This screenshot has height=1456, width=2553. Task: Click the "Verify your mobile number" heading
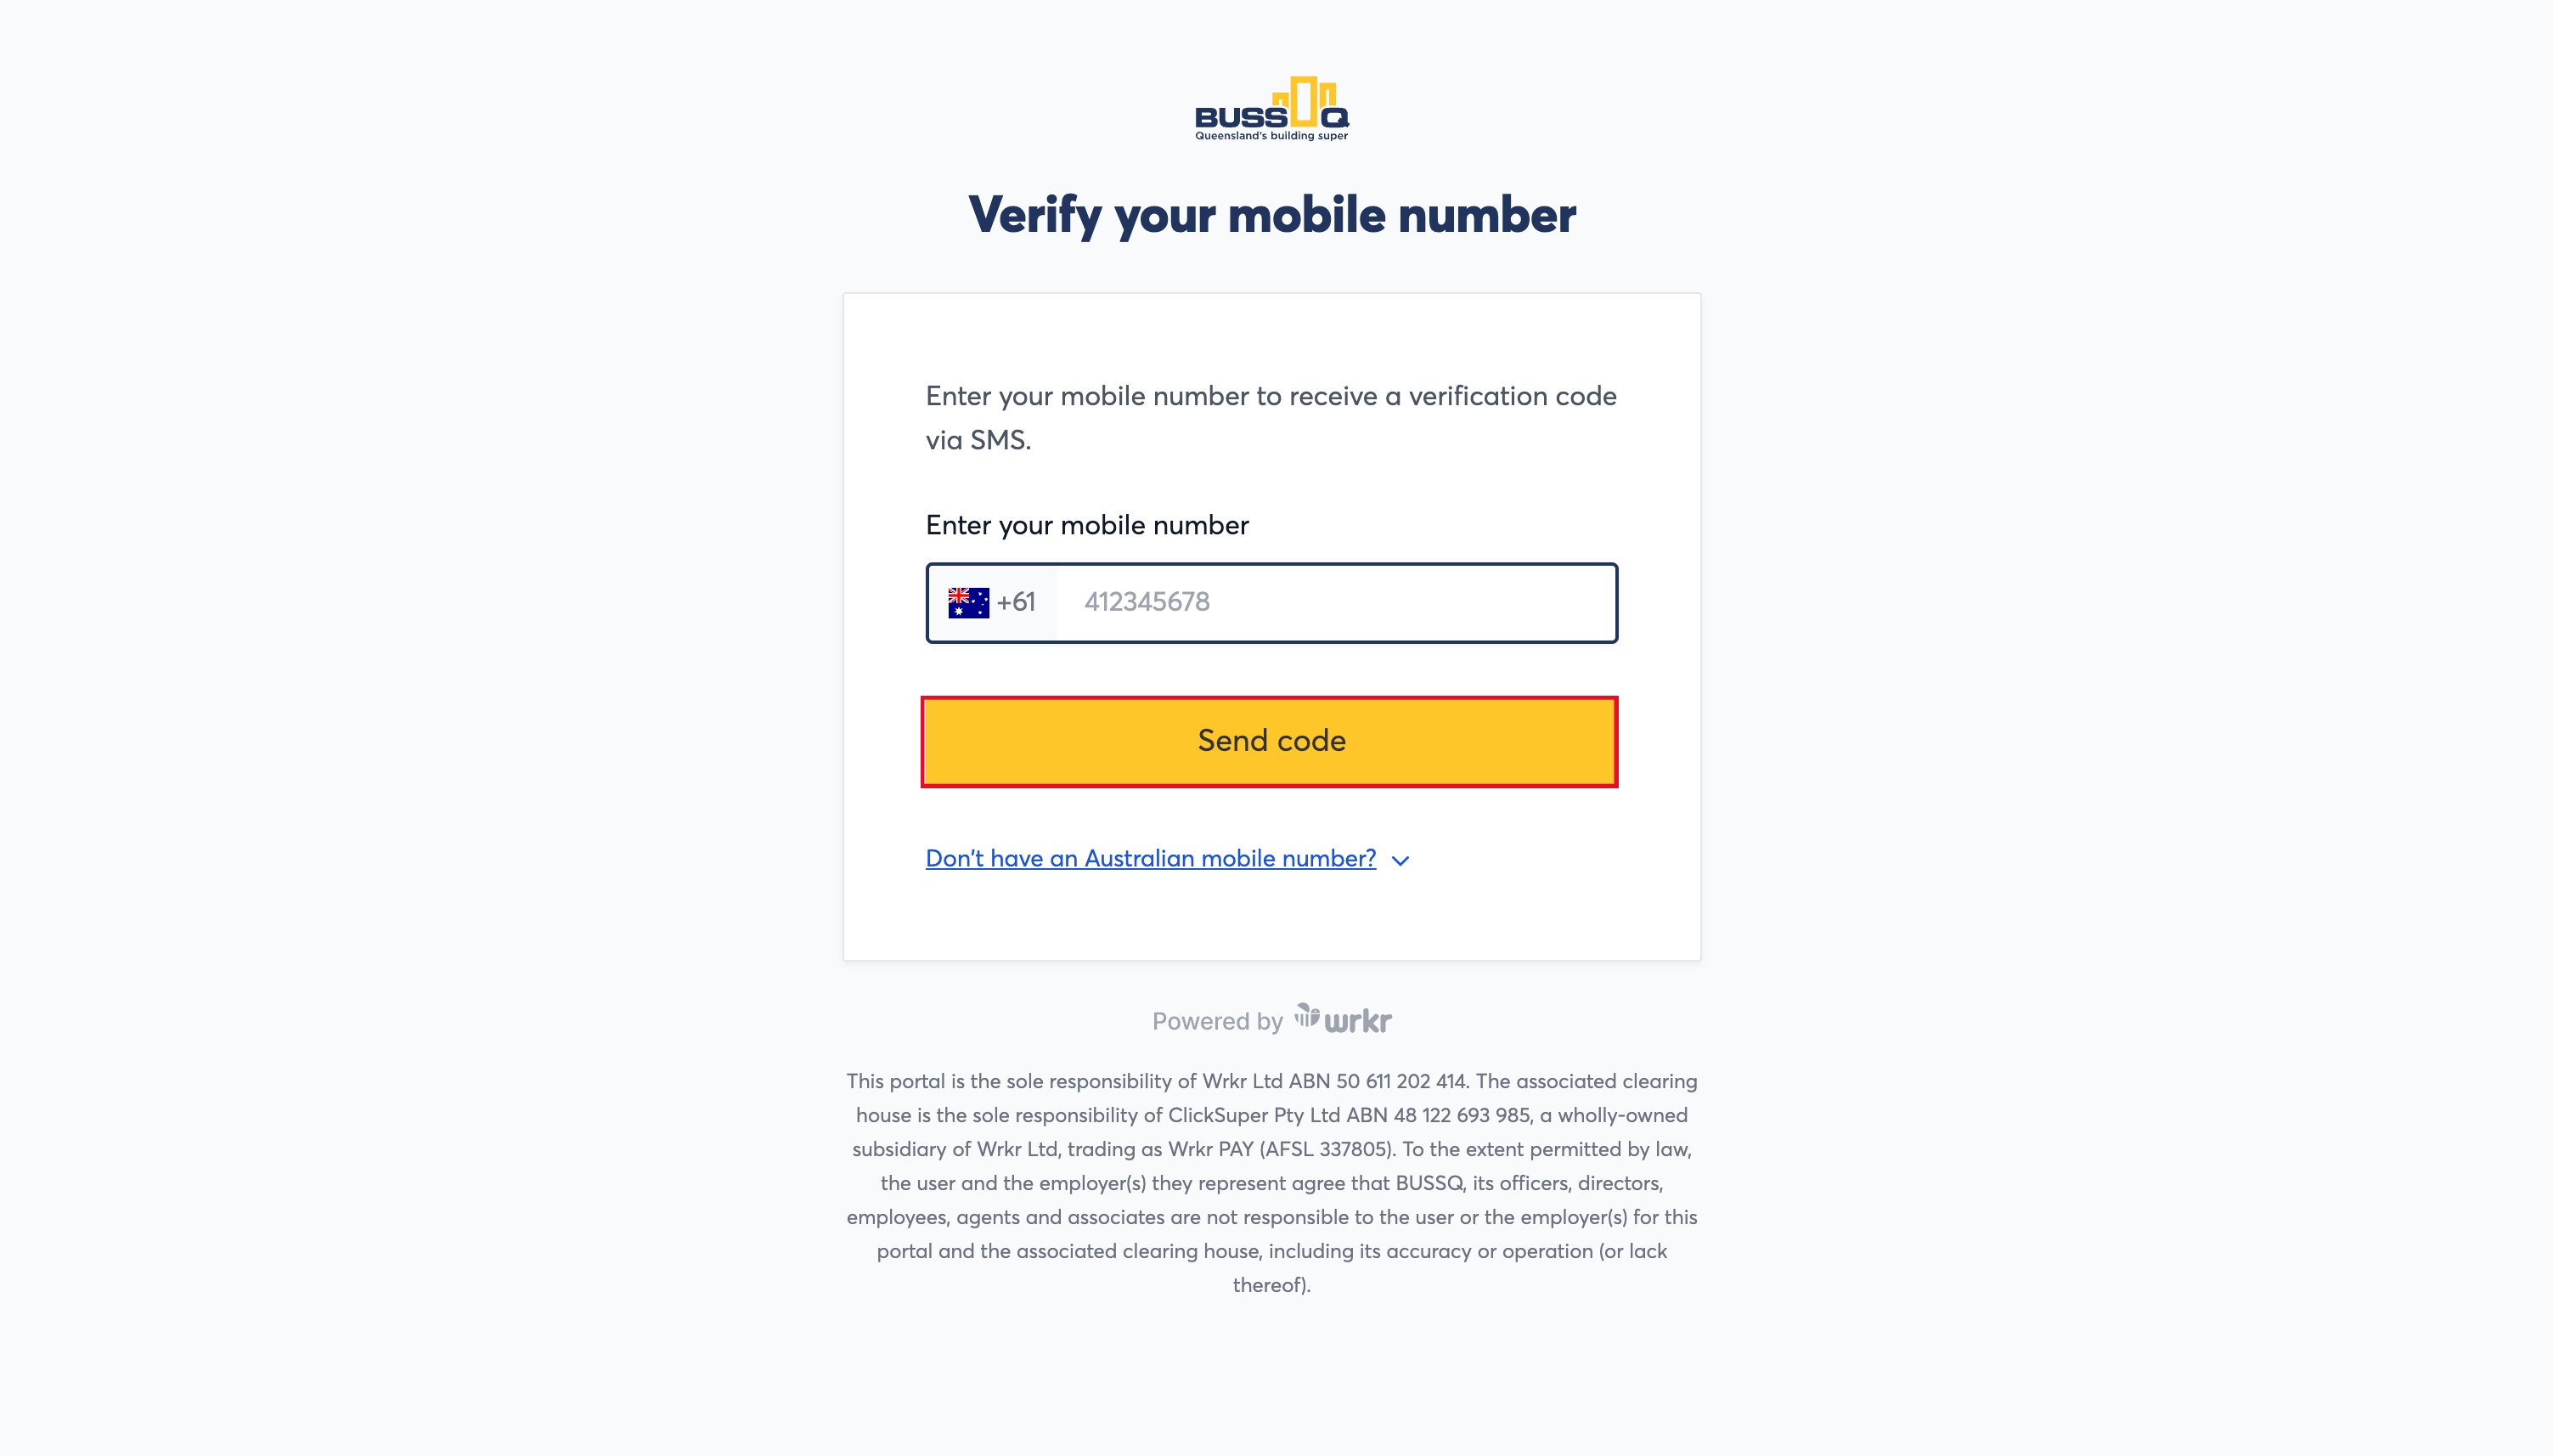[1271, 215]
